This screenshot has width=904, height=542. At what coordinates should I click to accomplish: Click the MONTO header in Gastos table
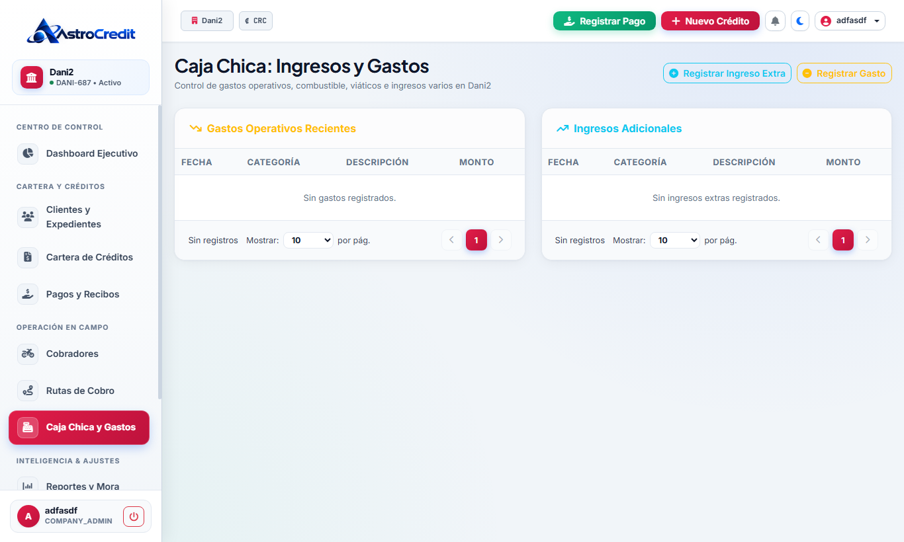[x=476, y=162]
